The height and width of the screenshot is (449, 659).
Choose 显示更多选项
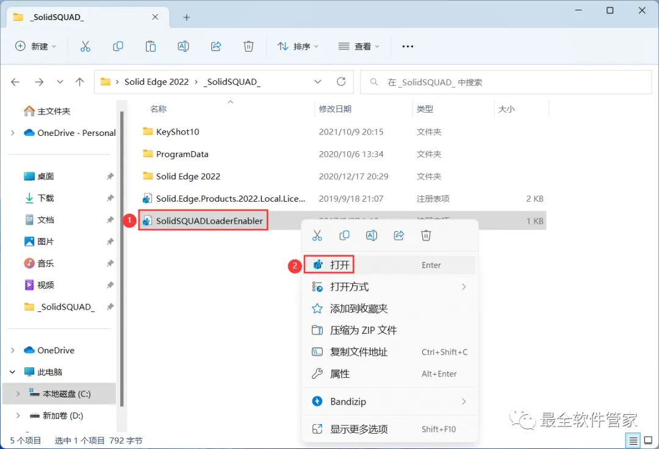click(x=389, y=429)
